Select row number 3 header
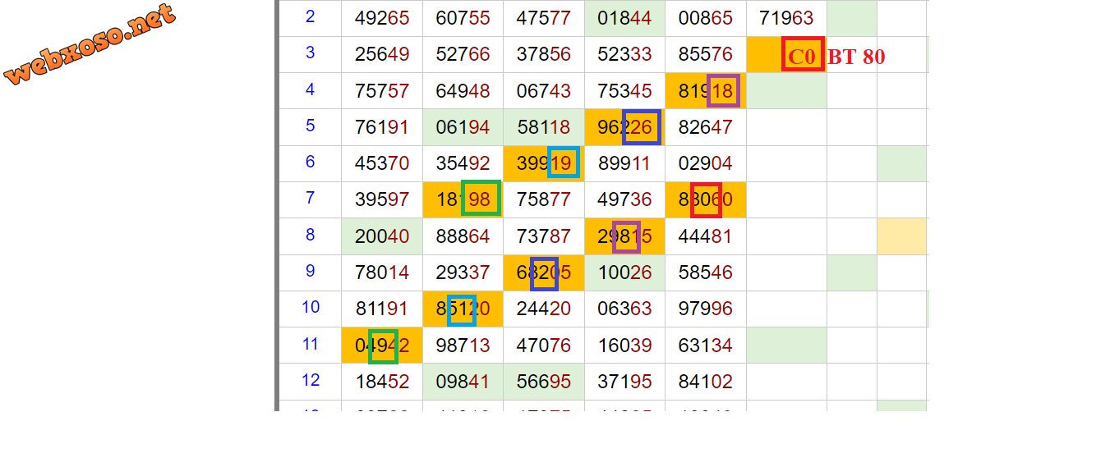Image resolution: width=1110 pixels, height=467 pixels. 310,53
